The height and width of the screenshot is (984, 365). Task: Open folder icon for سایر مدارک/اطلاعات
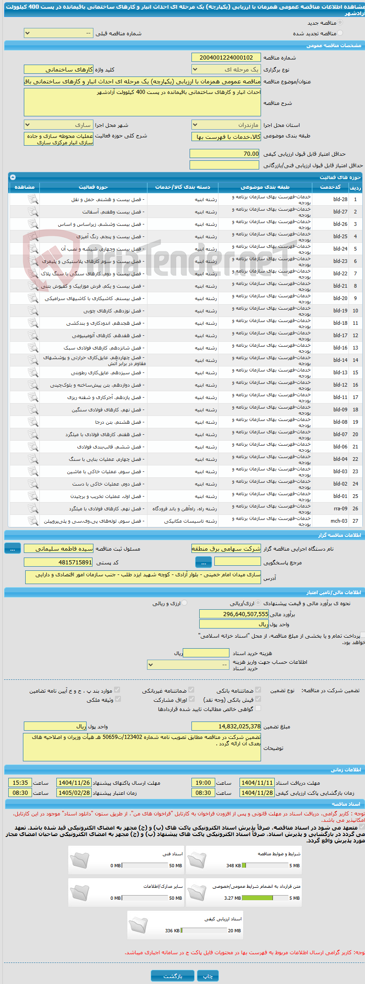point(80,892)
